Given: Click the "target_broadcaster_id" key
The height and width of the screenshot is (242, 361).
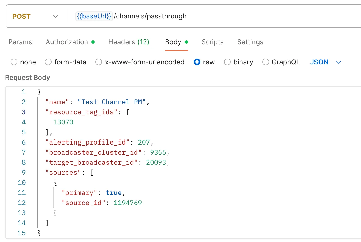Looking at the screenshot, I should tap(92, 162).
